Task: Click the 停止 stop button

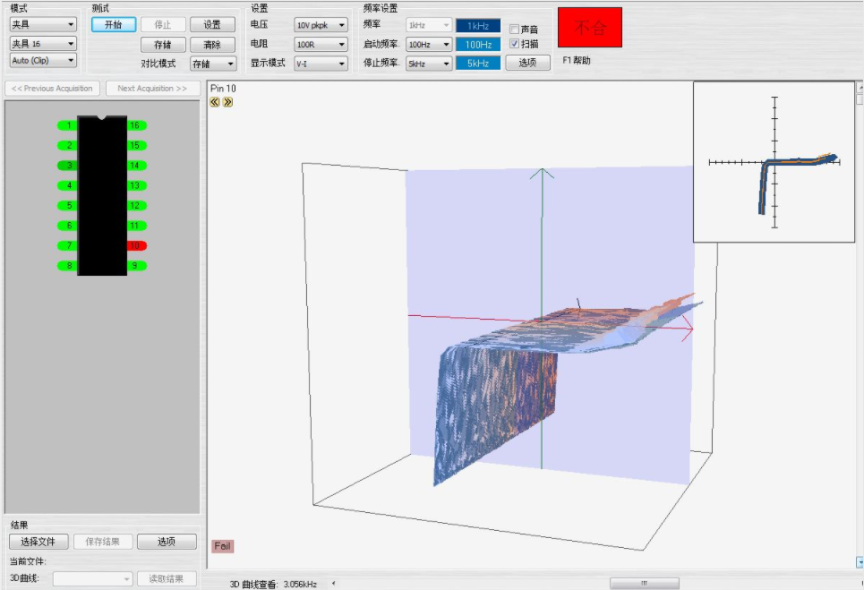Action: 163,25
